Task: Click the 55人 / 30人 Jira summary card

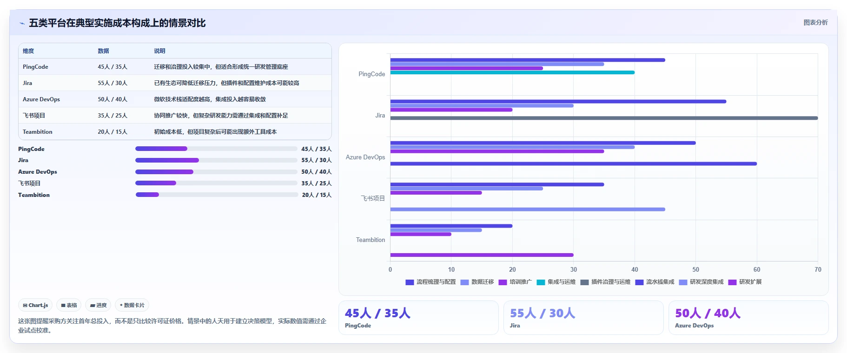Action: point(583,318)
